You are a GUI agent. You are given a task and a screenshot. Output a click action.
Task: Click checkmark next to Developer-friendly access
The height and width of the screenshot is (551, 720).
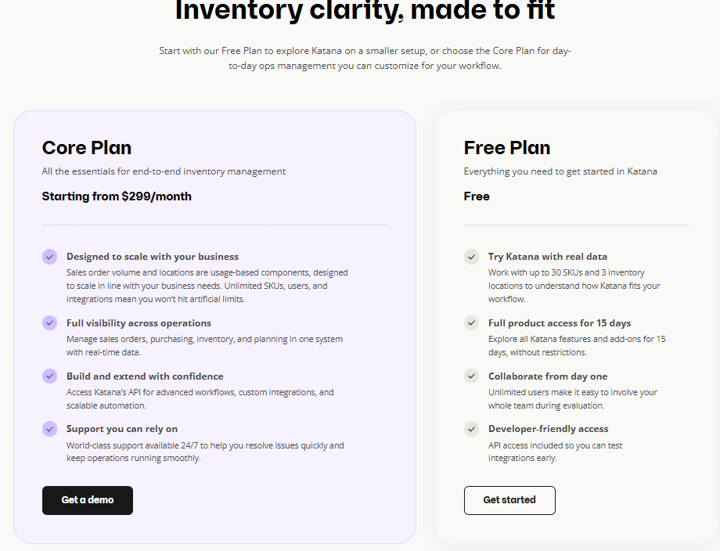(471, 429)
